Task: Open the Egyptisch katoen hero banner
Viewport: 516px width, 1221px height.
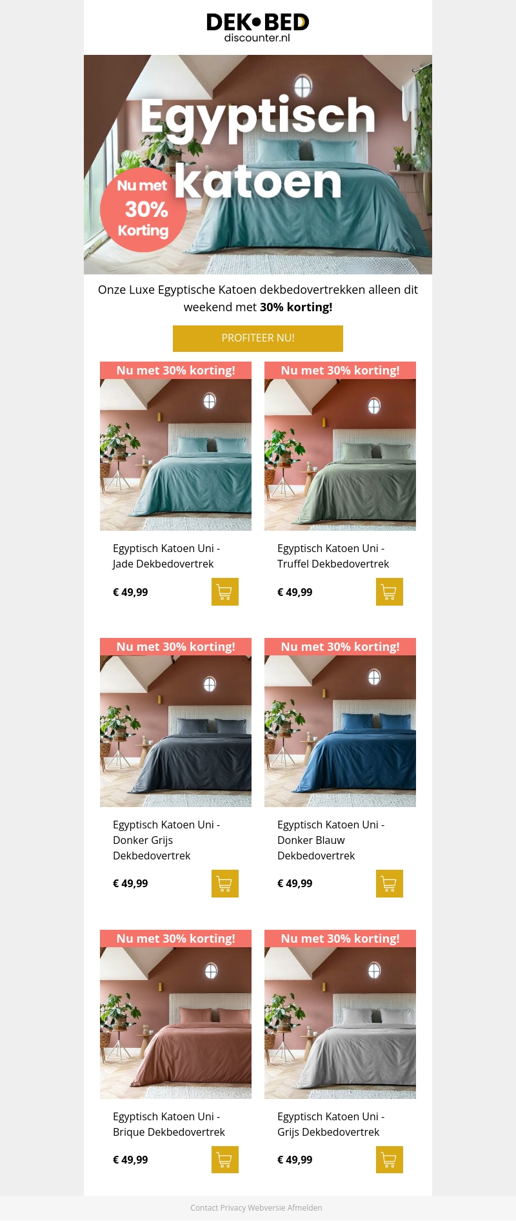Action: pos(258,165)
